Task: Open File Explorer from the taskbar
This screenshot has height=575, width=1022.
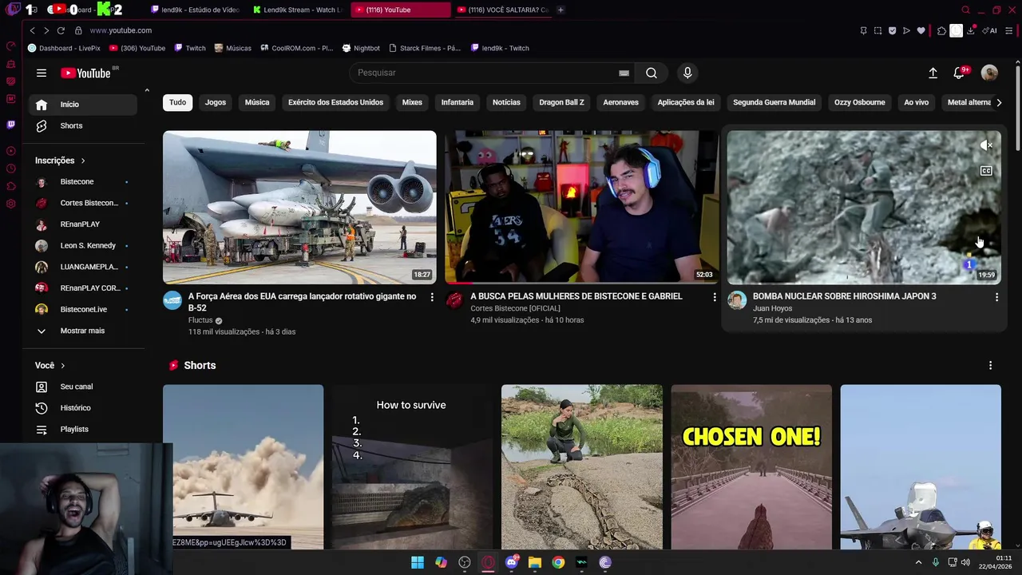Action: coord(535,562)
